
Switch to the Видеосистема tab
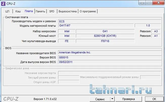(67, 11)
